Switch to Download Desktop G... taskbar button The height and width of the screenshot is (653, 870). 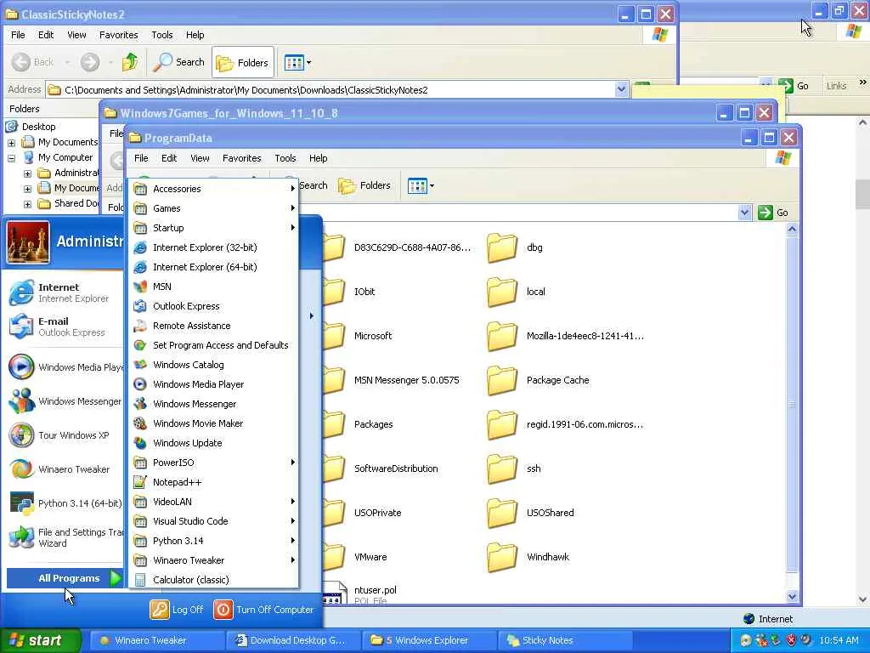pyautogui.click(x=293, y=641)
